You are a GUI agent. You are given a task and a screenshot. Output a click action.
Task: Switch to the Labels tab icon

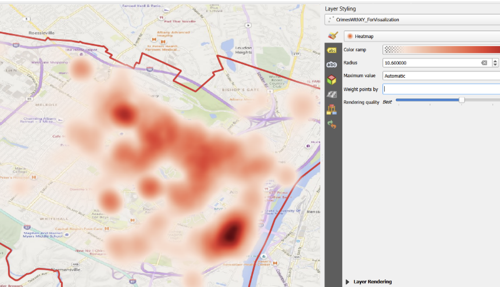(x=332, y=50)
